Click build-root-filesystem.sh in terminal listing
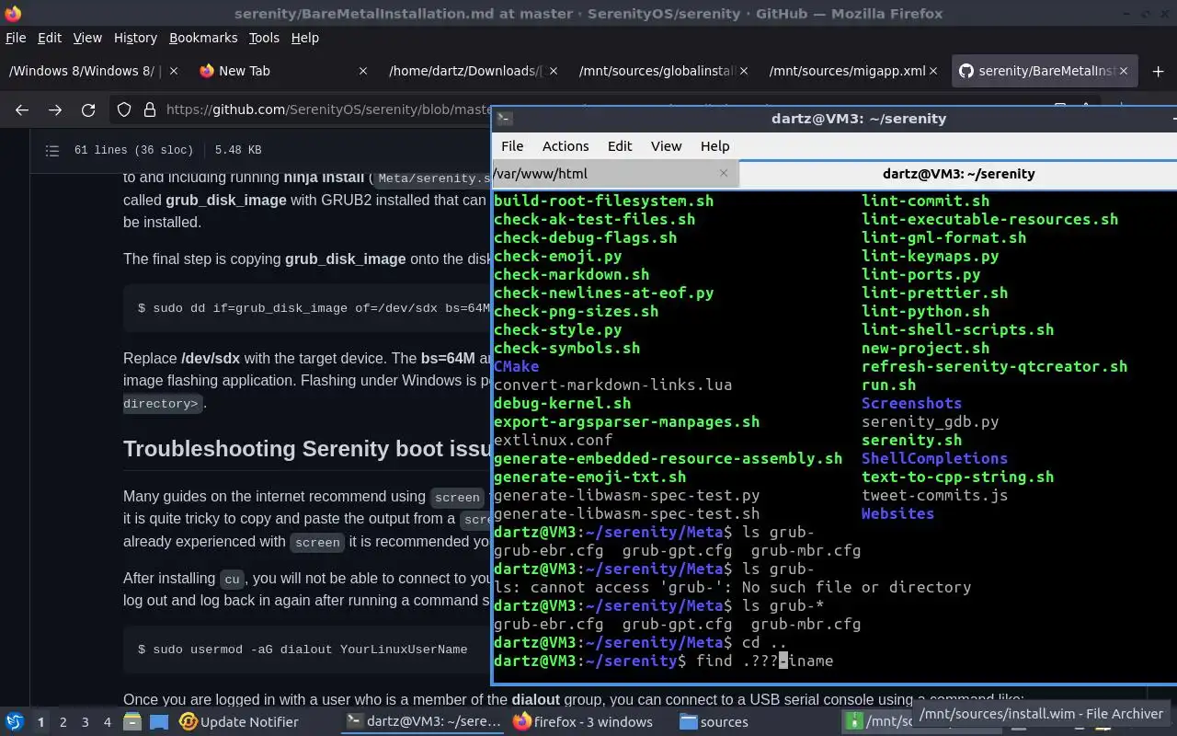The image size is (1177, 736). point(603,201)
